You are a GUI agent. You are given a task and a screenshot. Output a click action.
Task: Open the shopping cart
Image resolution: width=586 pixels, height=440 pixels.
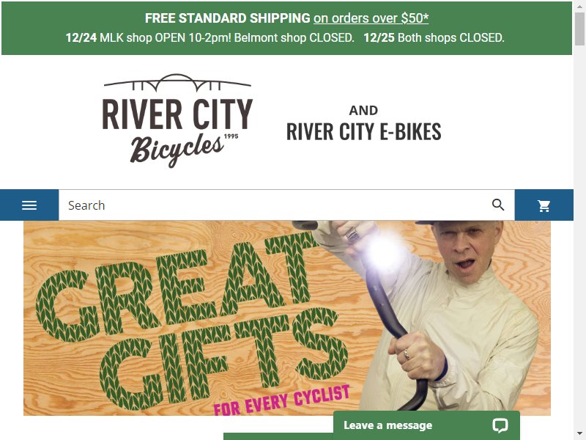(544, 205)
